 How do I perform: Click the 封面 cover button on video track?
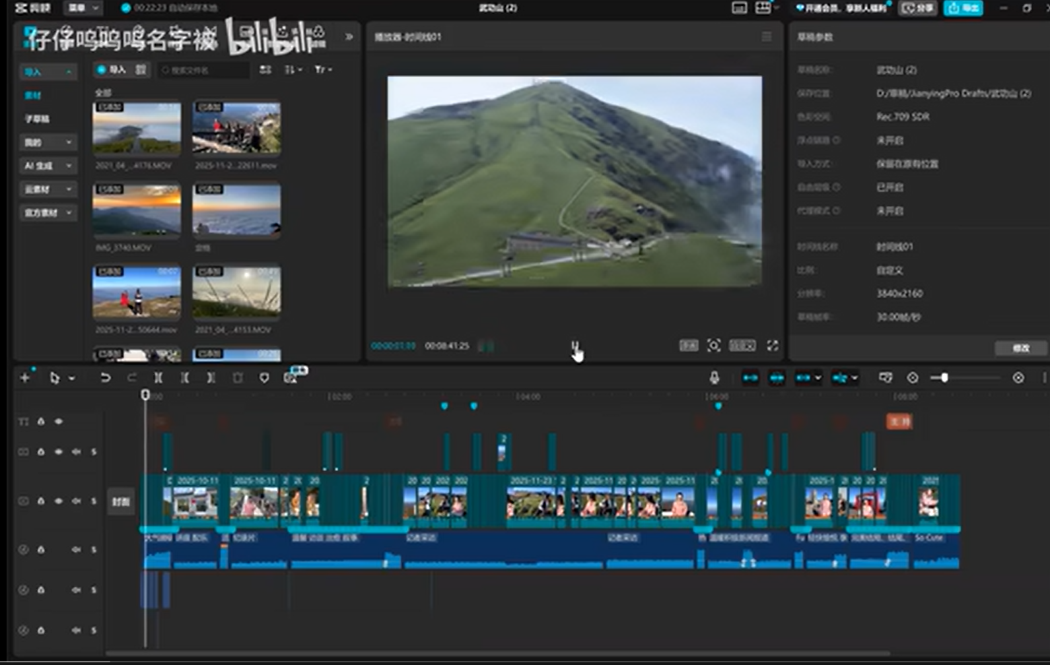coord(121,501)
